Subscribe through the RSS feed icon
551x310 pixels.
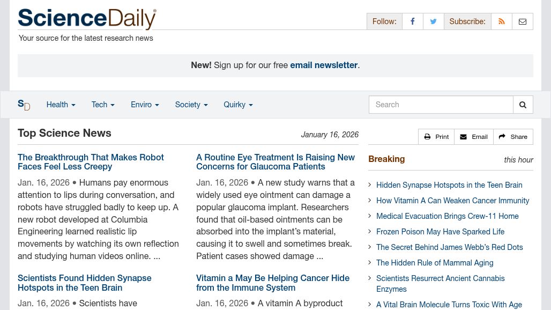pos(502,21)
